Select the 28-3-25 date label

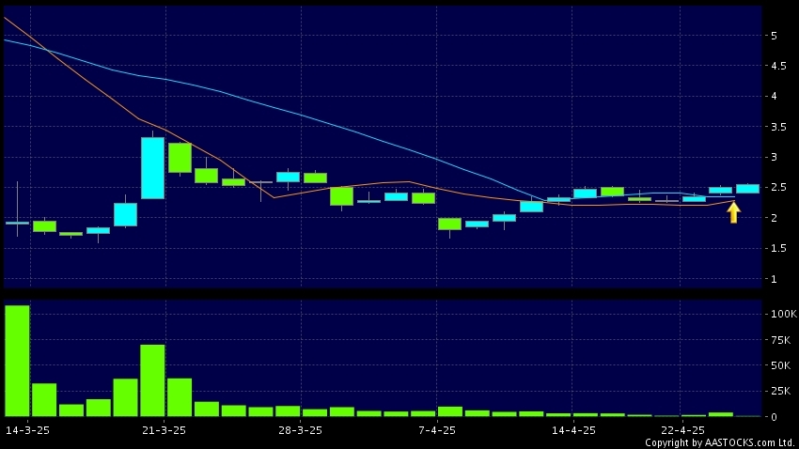300,430
